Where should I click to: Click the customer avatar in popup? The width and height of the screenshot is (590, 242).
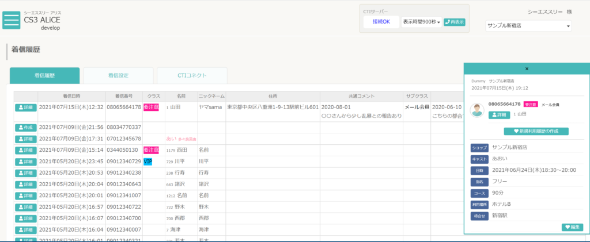(477, 110)
